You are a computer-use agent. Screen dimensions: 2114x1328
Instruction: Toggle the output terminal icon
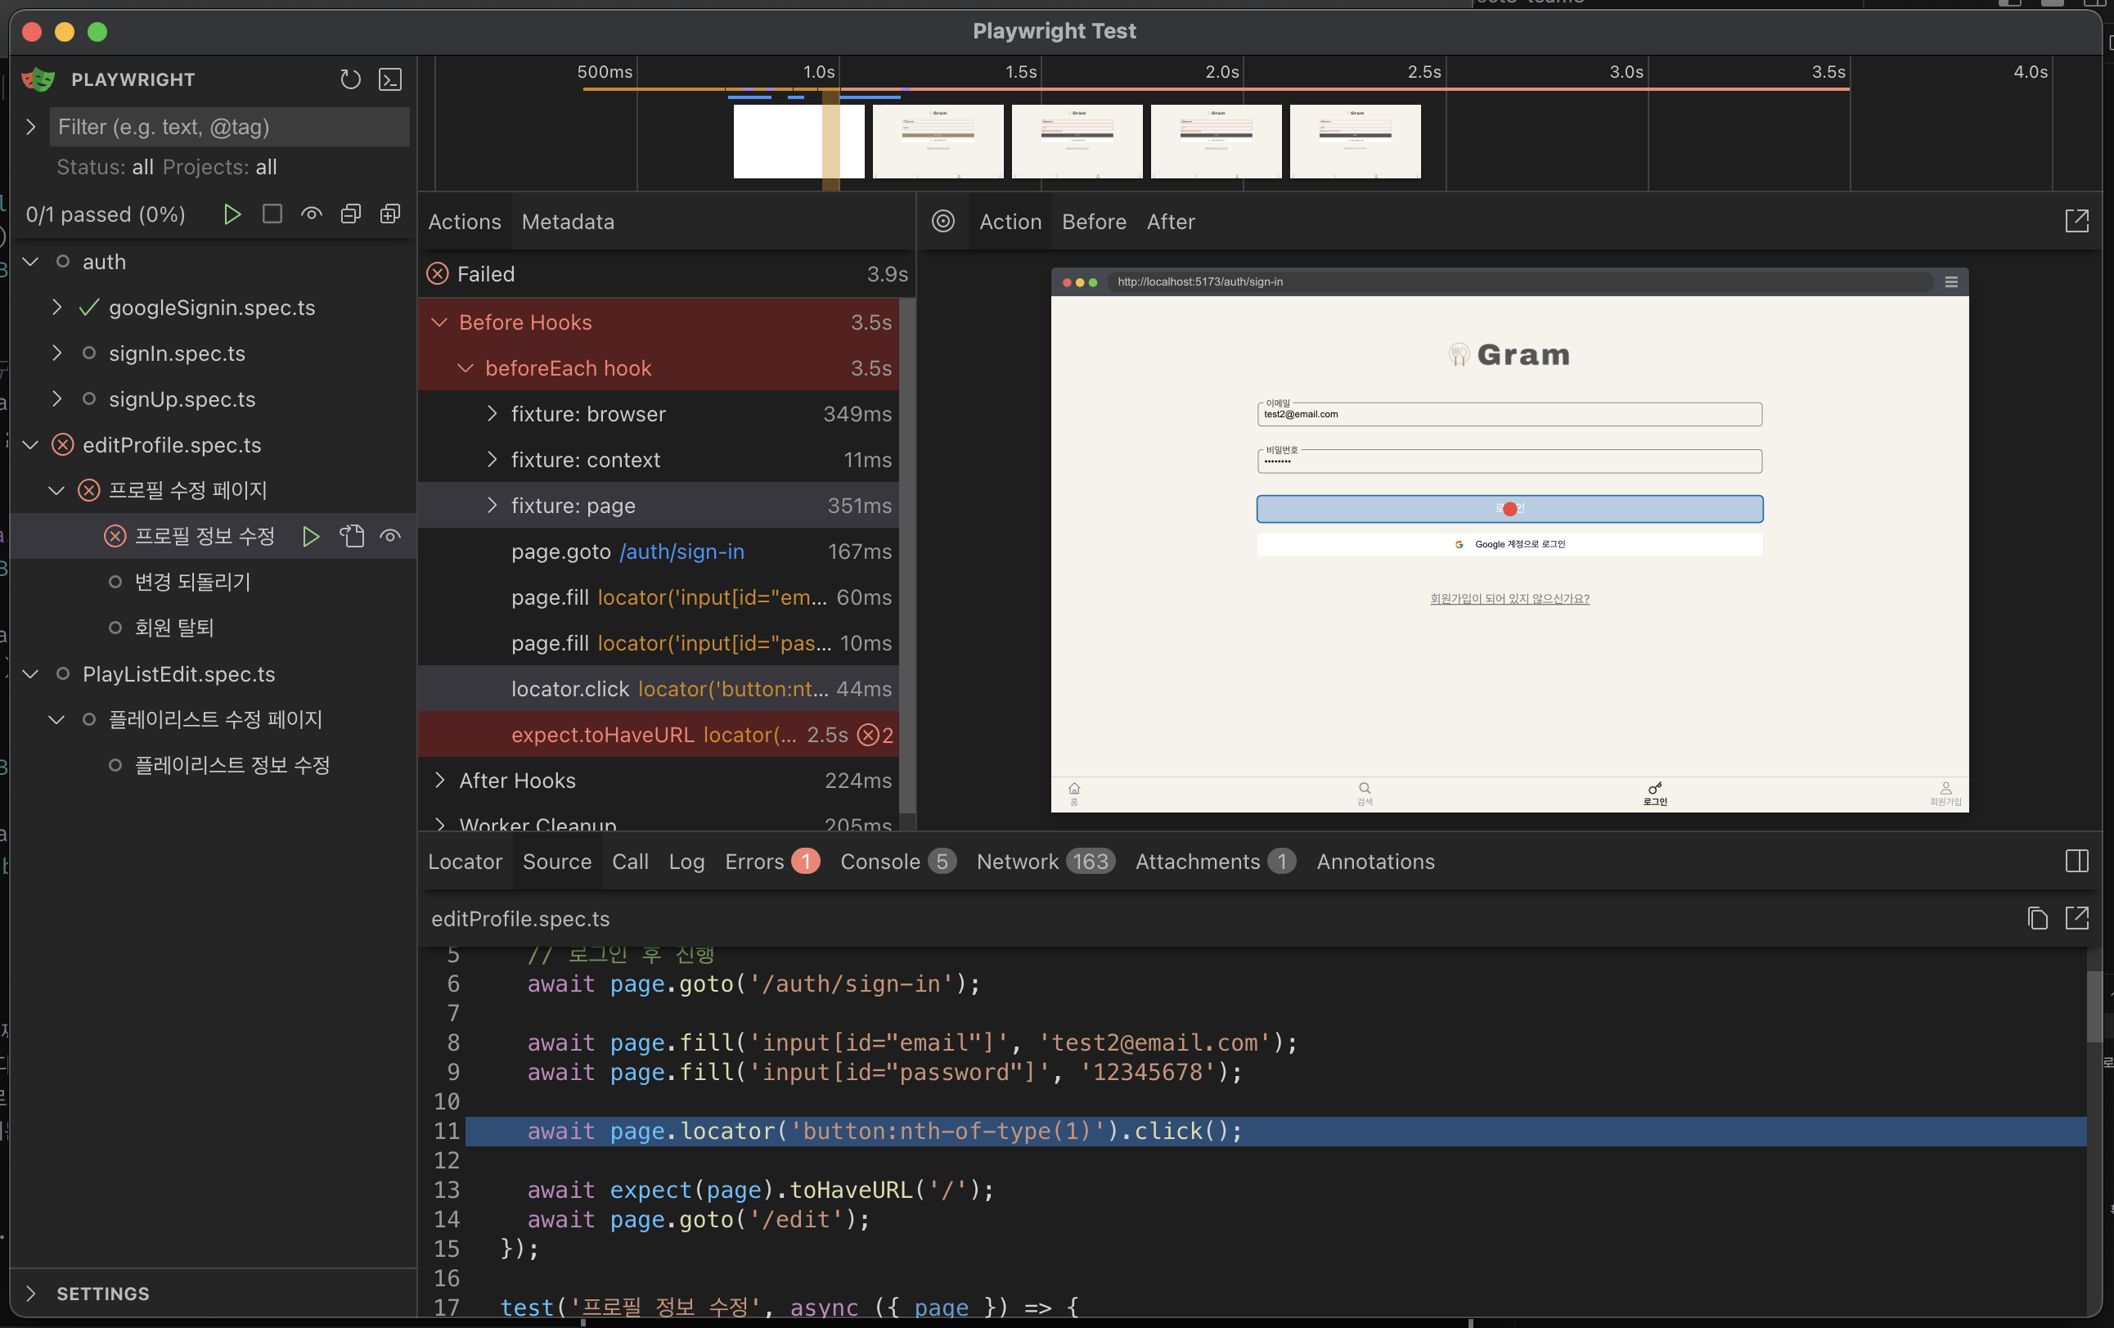(389, 80)
